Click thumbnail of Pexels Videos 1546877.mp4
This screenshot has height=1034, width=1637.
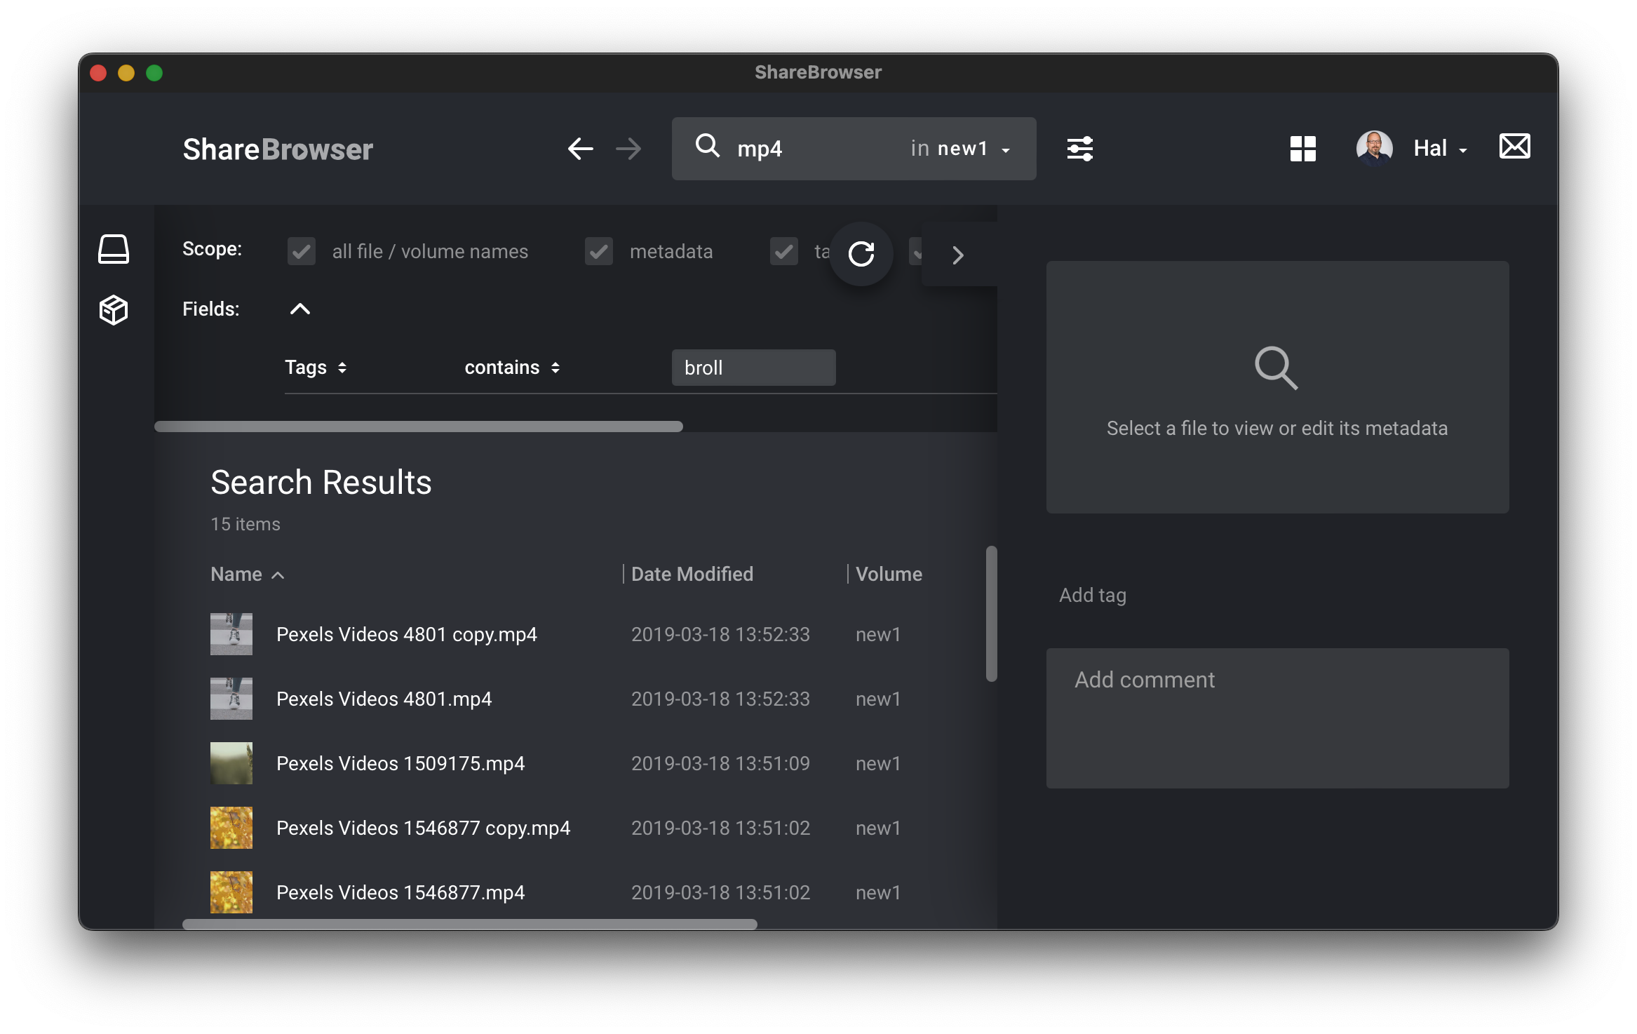coord(231,892)
